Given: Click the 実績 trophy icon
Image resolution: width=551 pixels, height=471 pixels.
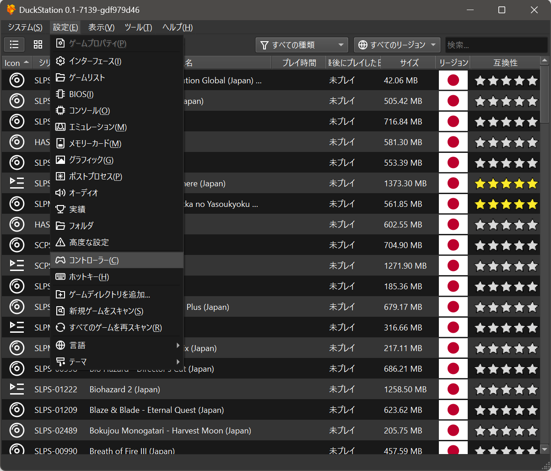Looking at the screenshot, I should (x=60, y=209).
